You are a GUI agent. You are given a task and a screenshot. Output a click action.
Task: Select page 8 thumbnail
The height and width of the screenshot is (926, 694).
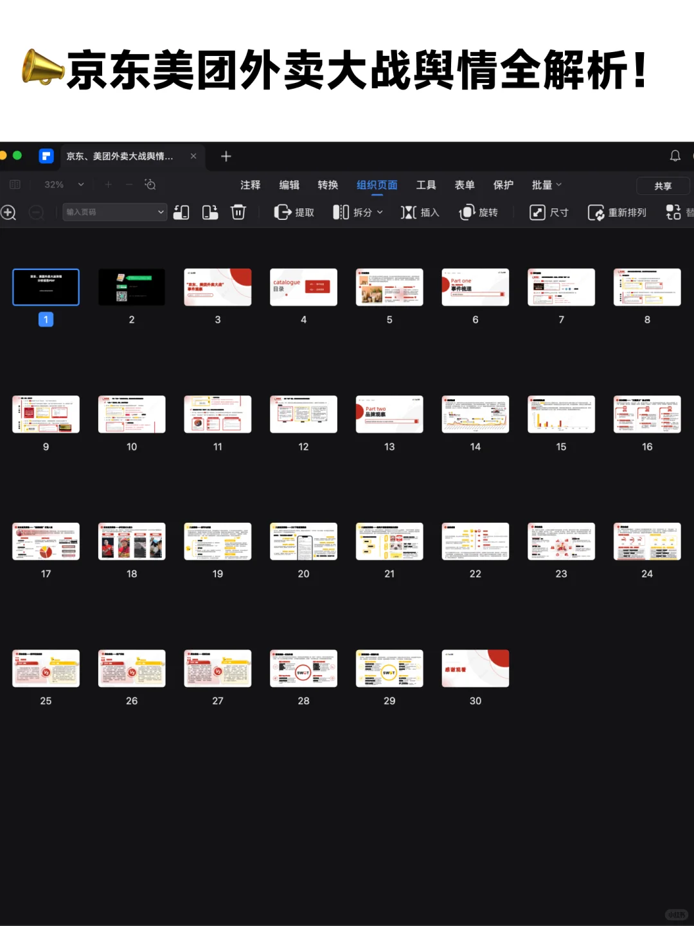(647, 287)
